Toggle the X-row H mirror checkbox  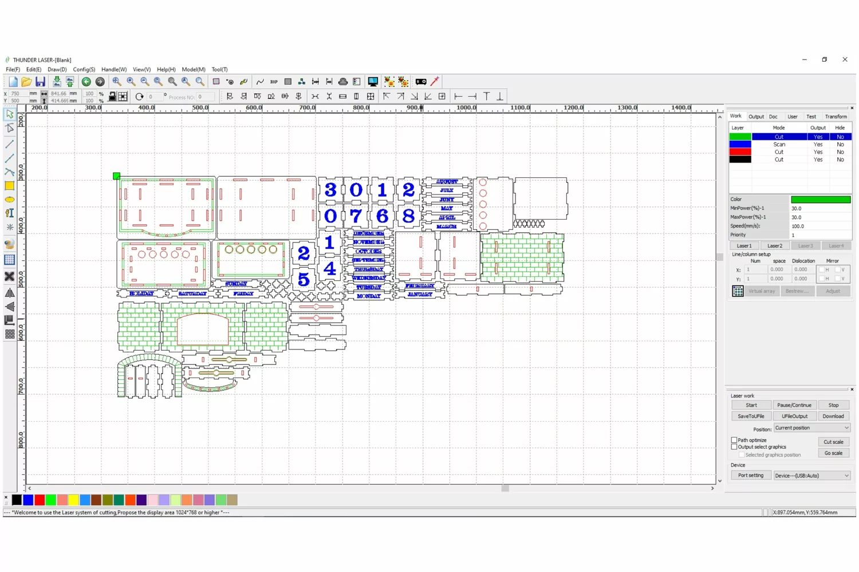(x=822, y=269)
